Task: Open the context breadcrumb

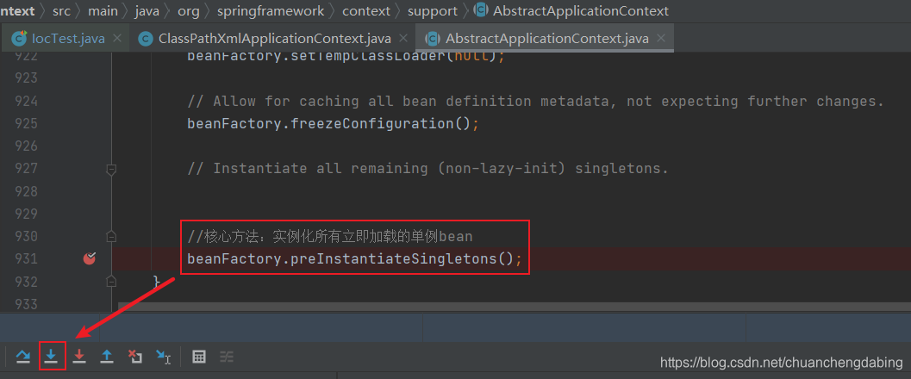Action: tap(366, 11)
